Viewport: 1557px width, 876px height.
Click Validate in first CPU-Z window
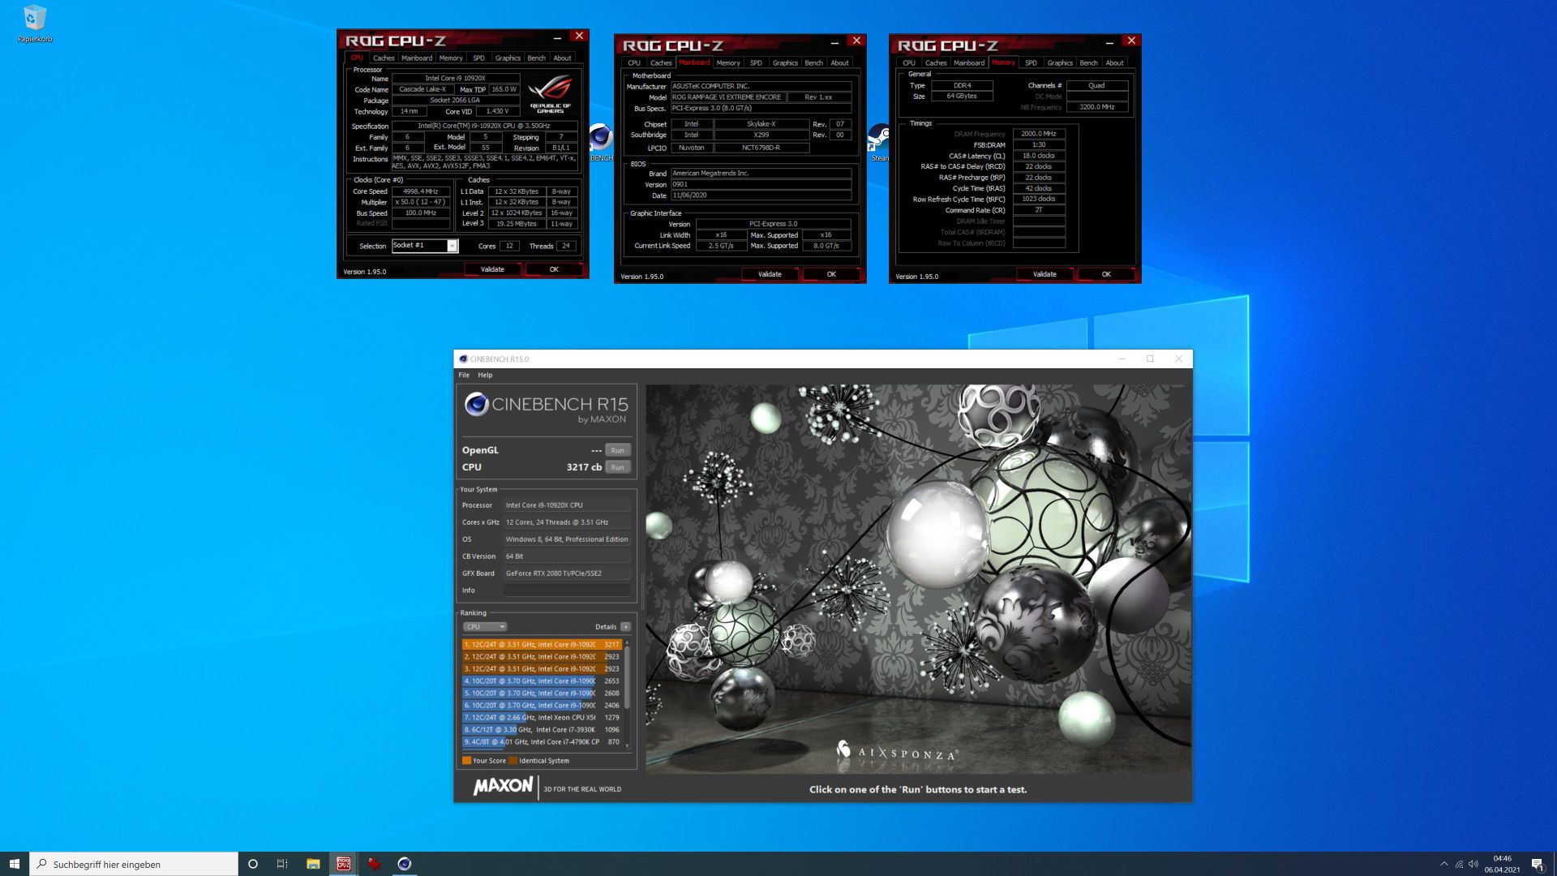(x=492, y=269)
